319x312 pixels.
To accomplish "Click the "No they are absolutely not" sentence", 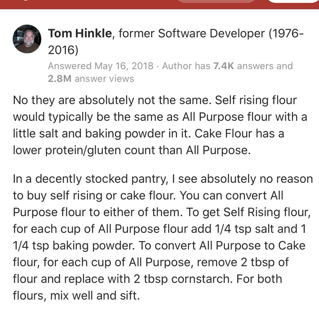I will (112, 100).
